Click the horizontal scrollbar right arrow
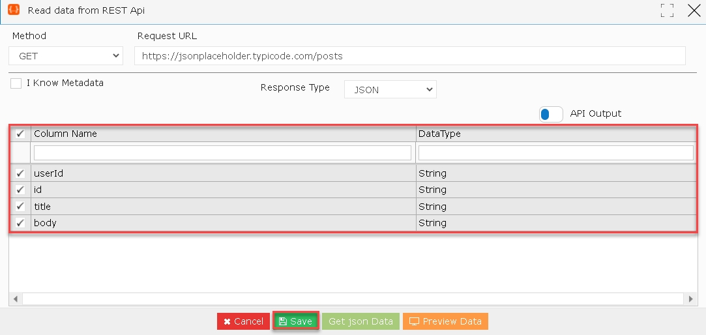This screenshot has height=335, width=706. 691,299
